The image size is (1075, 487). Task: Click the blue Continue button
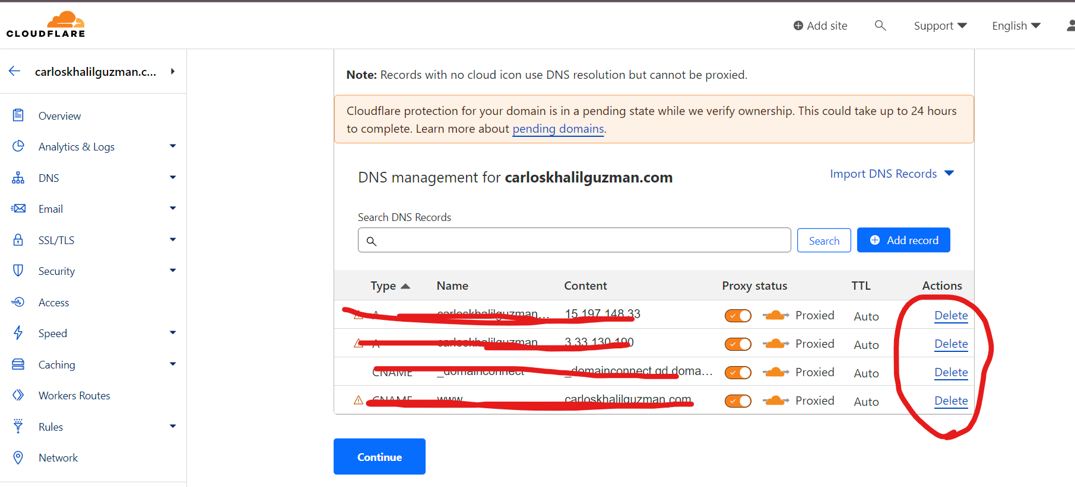tap(379, 456)
